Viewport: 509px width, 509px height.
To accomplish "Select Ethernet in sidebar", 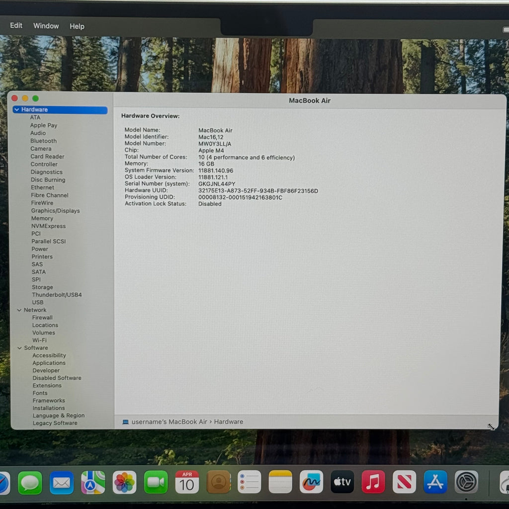I will point(43,187).
